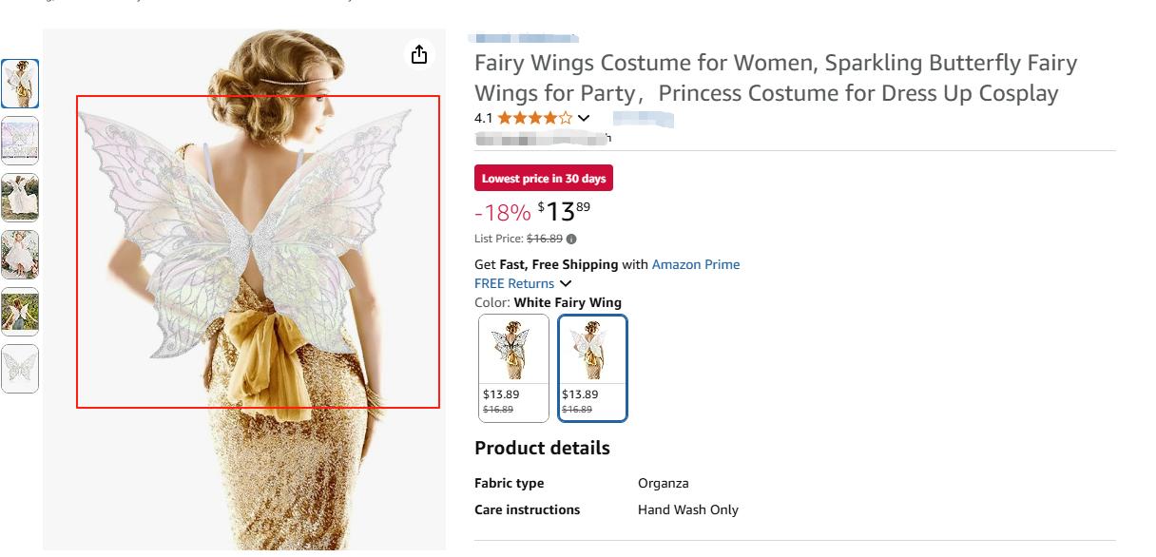
Task: Open the fourth gallery thumbnail
Action: coord(20,255)
